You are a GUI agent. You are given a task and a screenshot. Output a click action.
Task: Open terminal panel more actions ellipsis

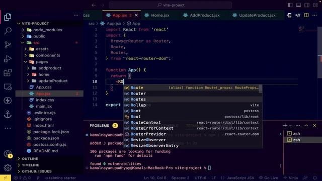coord(298,126)
